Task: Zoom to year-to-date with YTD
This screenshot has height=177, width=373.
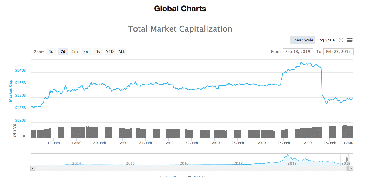Action: point(110,52)
